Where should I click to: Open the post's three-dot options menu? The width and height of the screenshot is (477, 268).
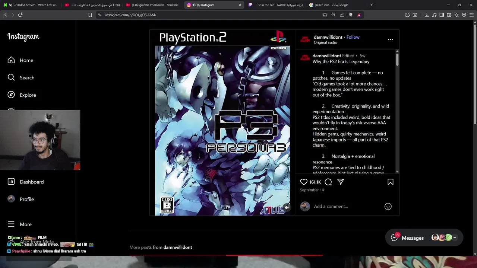point(391,39)
